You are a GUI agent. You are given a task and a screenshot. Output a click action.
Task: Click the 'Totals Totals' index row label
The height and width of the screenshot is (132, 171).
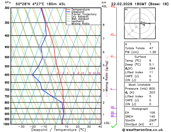click(135, 48)
